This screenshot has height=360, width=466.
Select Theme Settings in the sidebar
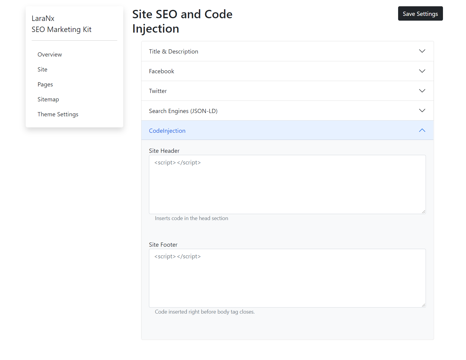58,114
